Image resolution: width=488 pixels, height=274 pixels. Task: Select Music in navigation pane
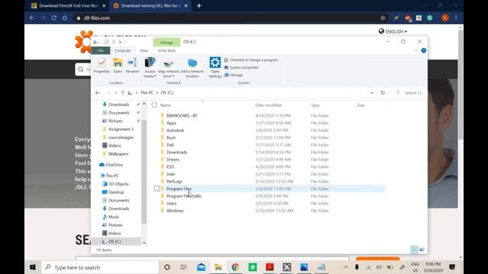[x=111, y=217]
